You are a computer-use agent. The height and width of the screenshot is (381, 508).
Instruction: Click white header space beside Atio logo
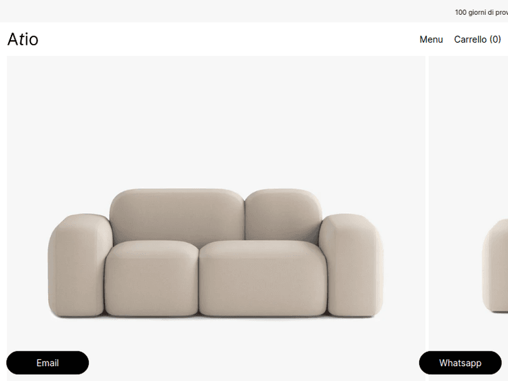pyautogui.click(x=227, y=39)
